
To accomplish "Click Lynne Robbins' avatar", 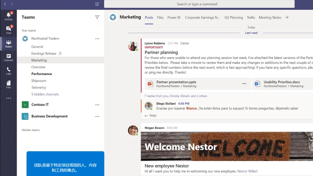I will click(x=133, y=46).
